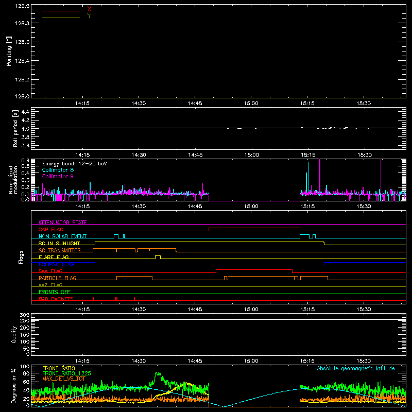Click the SC_TRANSMITTER flag label
This screenshot has height=412, width=412.
[60, 250]
